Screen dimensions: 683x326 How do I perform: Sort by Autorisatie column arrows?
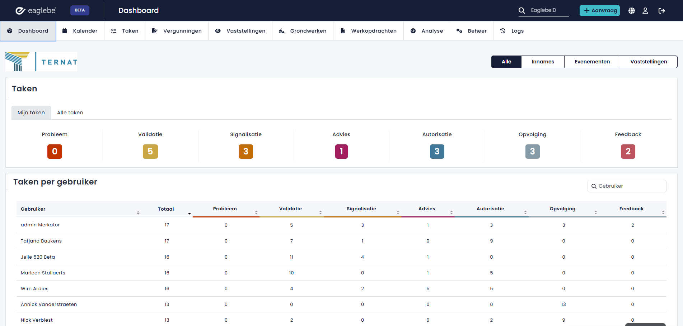[525, 212]
